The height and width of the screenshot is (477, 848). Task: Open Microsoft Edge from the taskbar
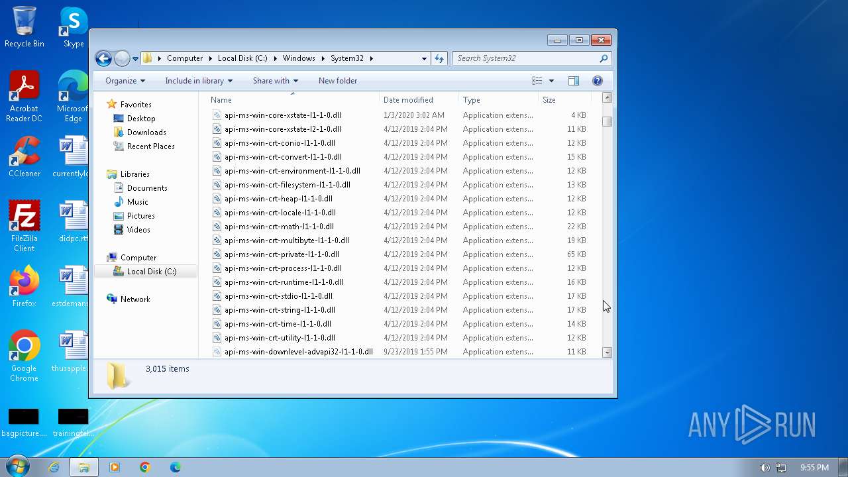coord(176,467)
